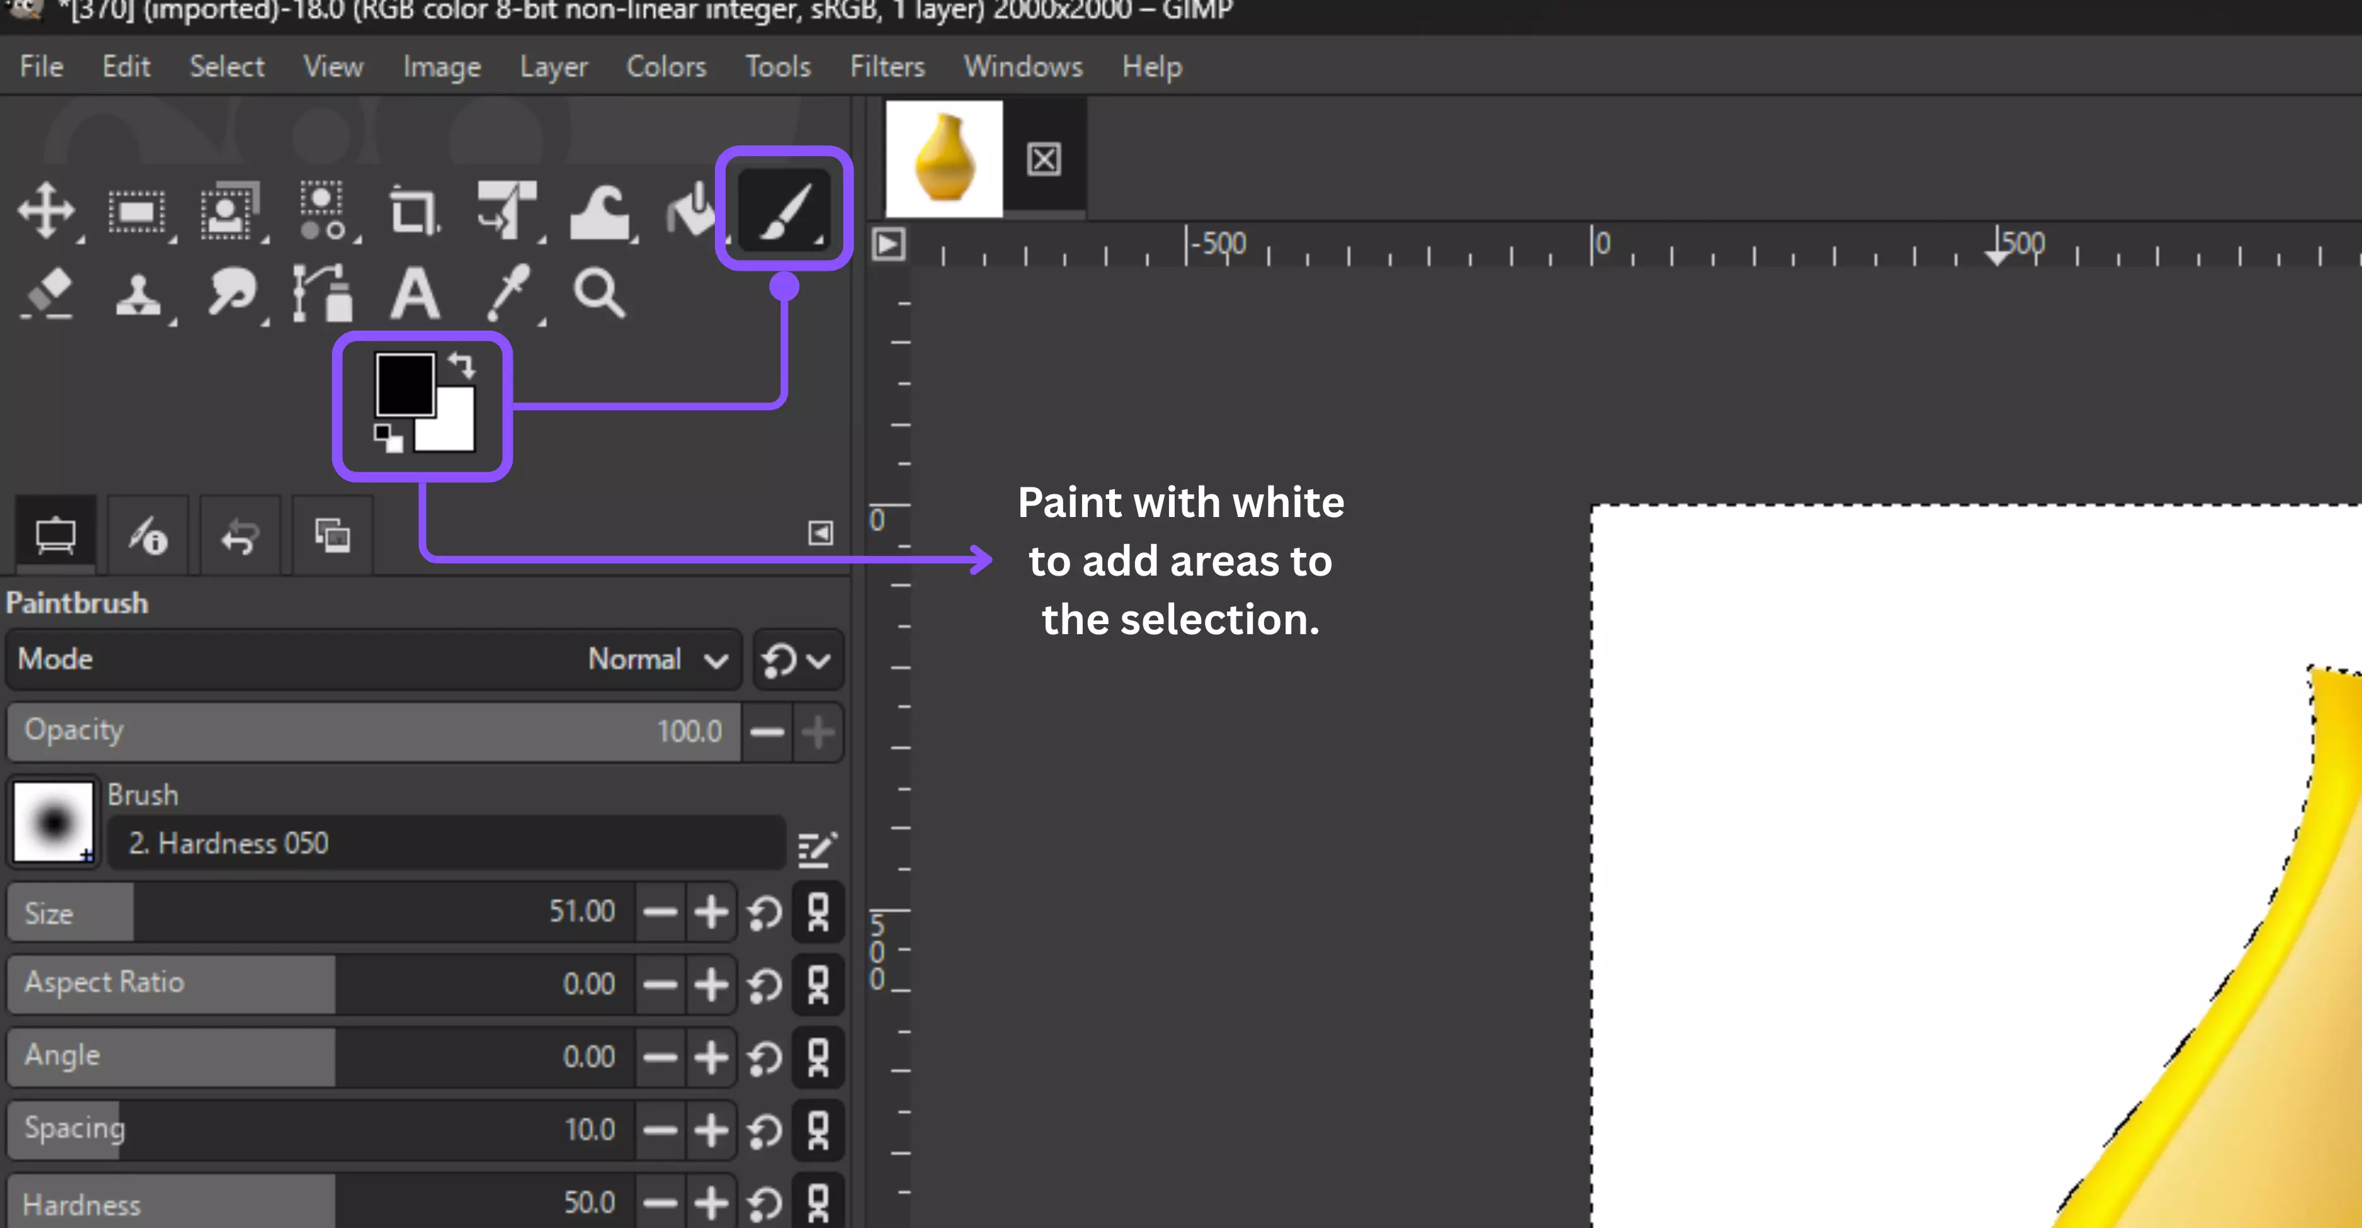Open the tab configuration menu arrow
The image size is (2362, 1228).
pos(821,532)
